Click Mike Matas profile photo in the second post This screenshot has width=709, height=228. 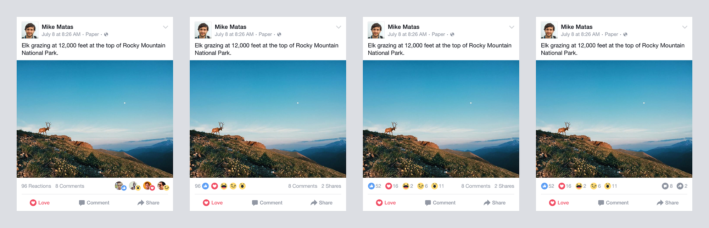[203, 30]
